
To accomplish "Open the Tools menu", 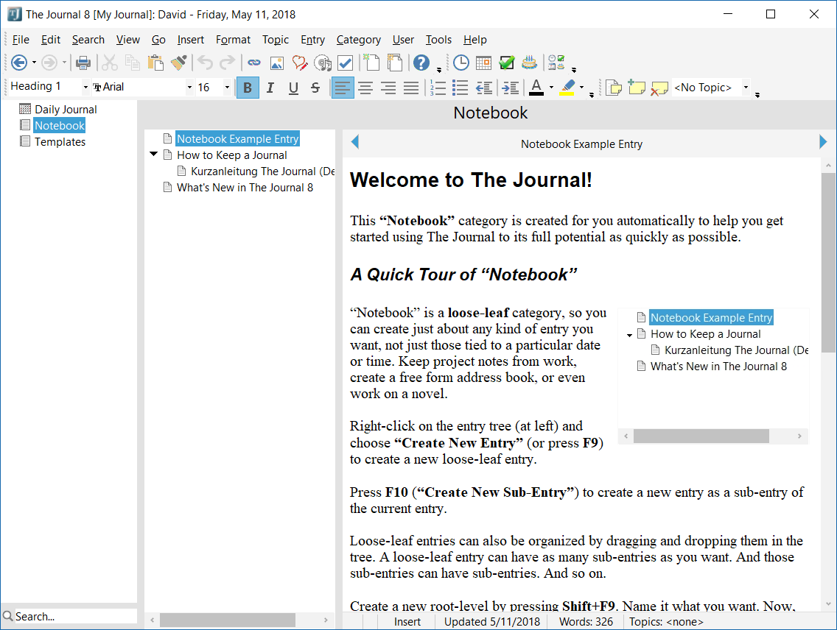I will click(438, 40).
